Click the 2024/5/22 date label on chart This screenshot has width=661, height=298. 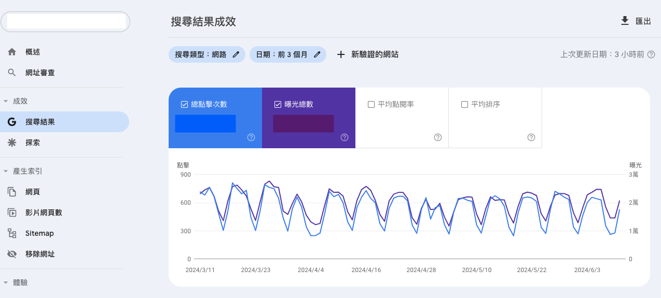[x=533, y=270]
